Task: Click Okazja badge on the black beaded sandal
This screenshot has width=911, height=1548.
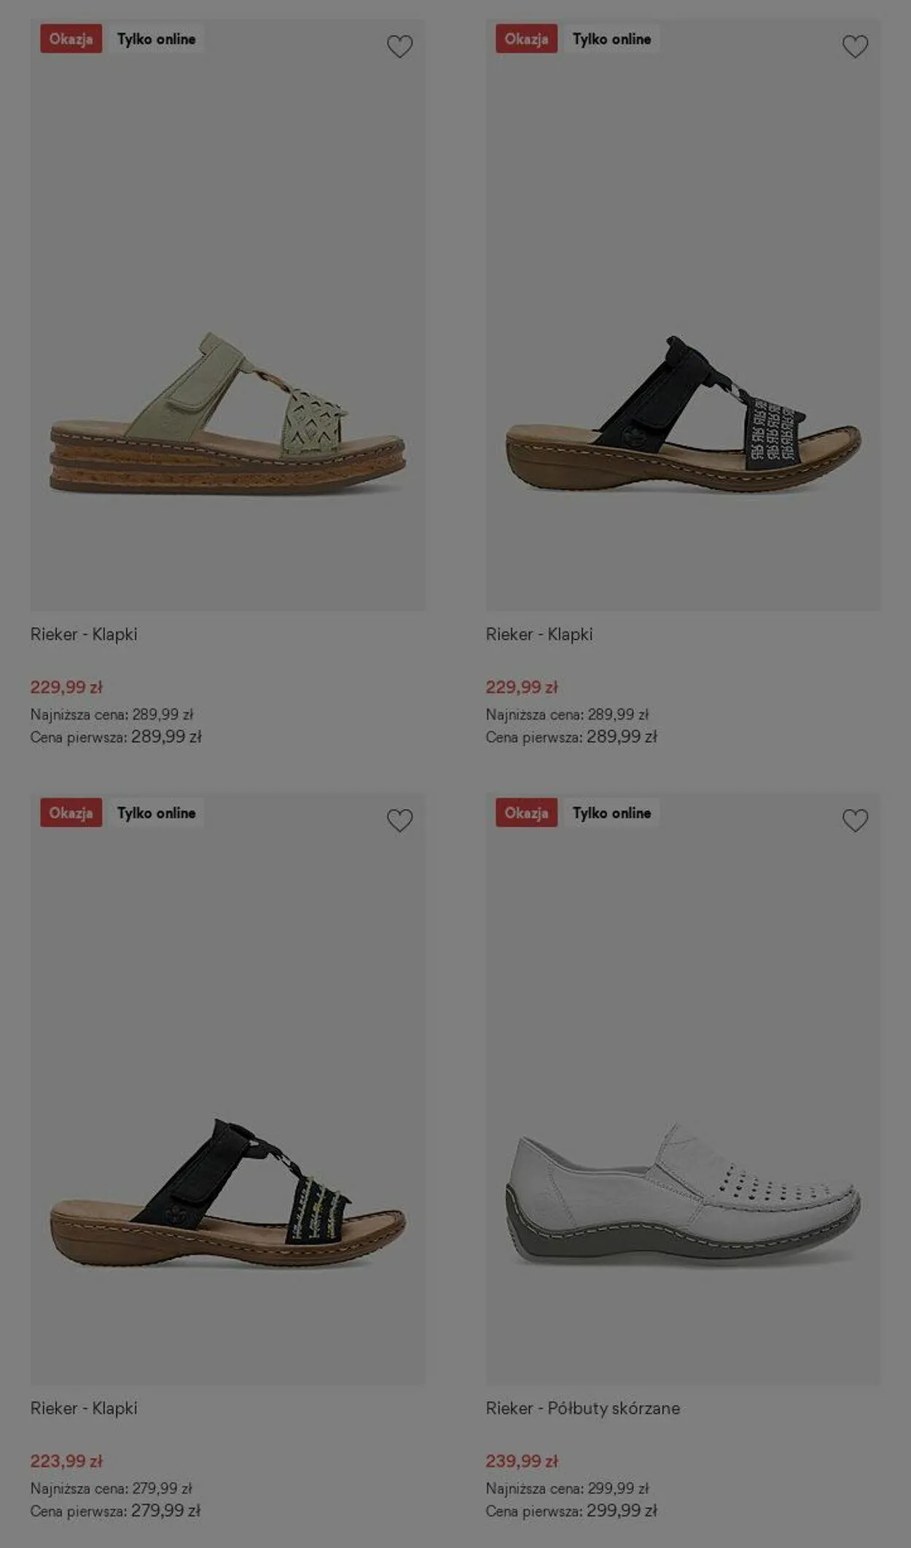Action: coord(71,812)
